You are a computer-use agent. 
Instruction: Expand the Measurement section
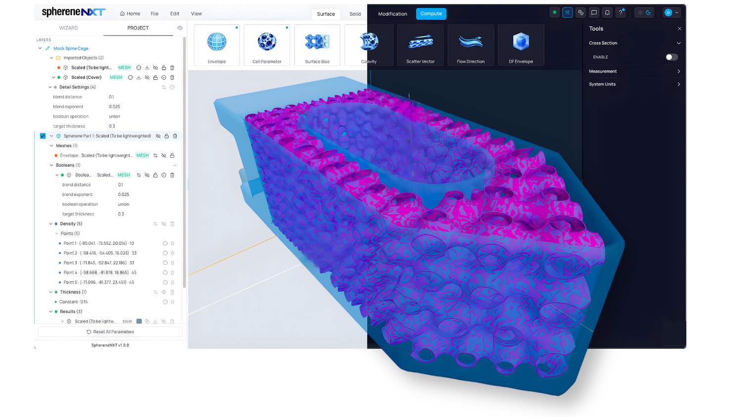[x=679, y=71]
